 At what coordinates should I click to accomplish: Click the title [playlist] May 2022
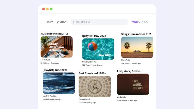click(x=94, y=36)
